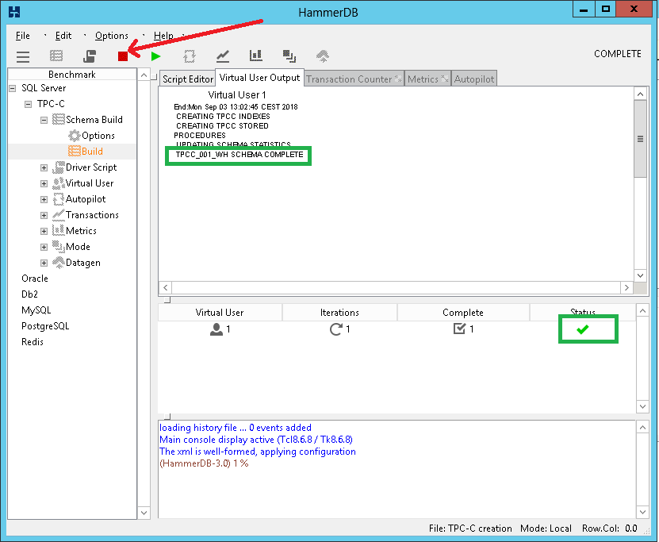
Task: Click the Mode toolbar icon
Action: [289, 56]
